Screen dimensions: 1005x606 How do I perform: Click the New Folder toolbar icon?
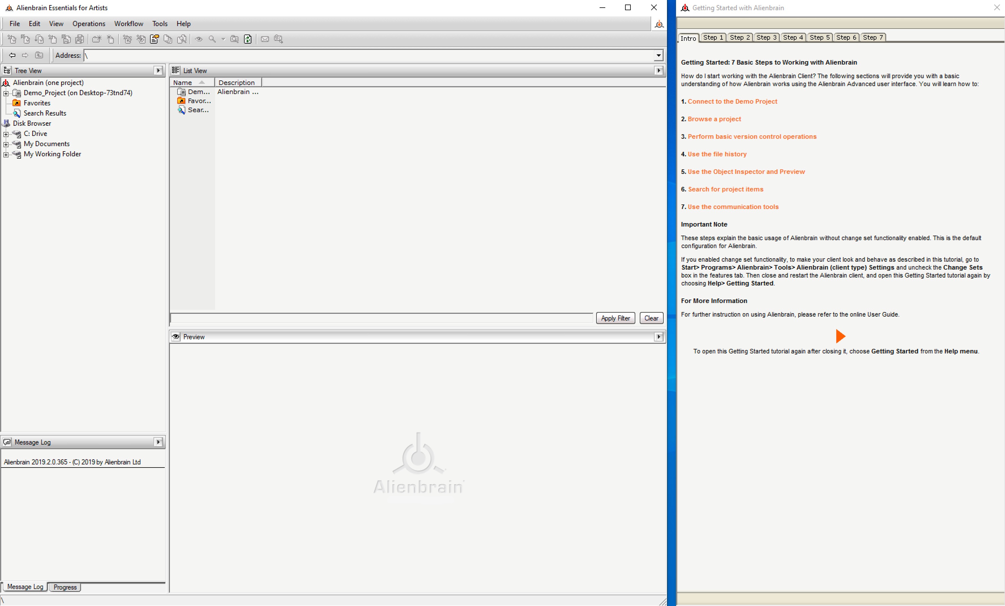97,39
